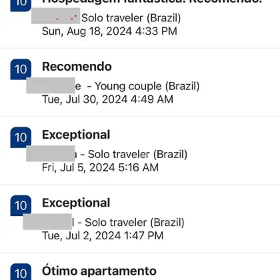Tap the Fri, Jul 5, 2024 5:16 AM timestamp
The image size is (280, 280).
100,167
